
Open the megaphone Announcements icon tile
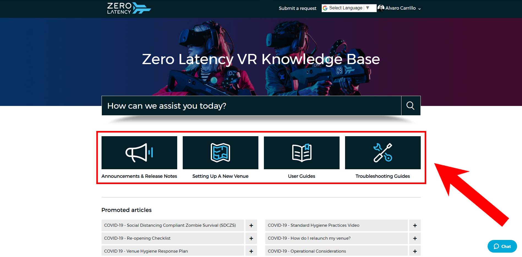(139, 153)
